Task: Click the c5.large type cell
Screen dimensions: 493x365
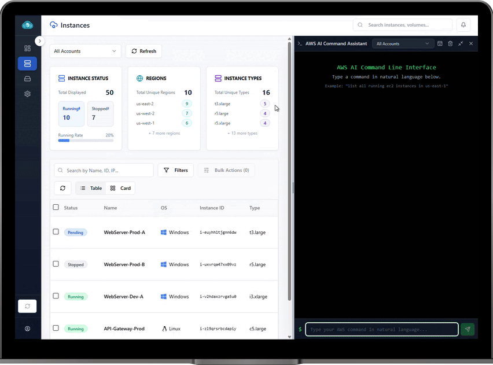Action: coord(258,329)
